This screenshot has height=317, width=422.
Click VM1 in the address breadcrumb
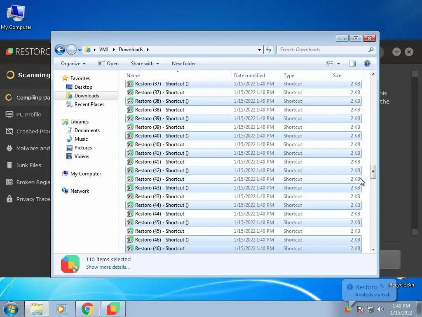(x=104, y=50)
